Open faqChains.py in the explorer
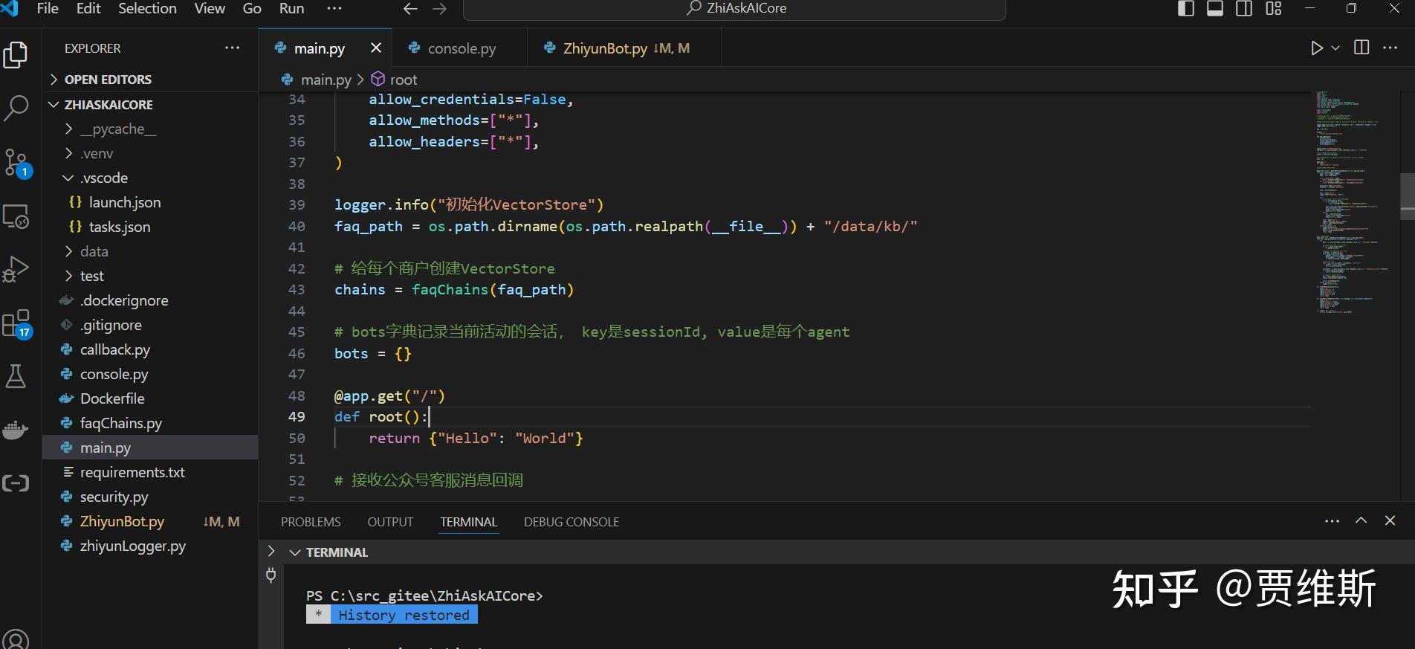This screenshot has height=649, width=1415. 150,423
